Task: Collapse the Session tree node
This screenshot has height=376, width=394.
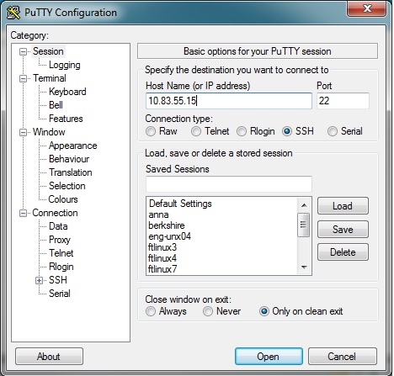Action: [x=23, y=51]
